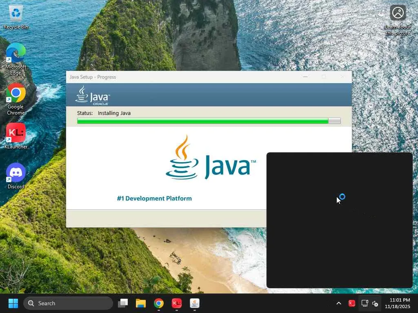Minimize the Java Setup window
The image size is (418, 313).
coord(305,77)
